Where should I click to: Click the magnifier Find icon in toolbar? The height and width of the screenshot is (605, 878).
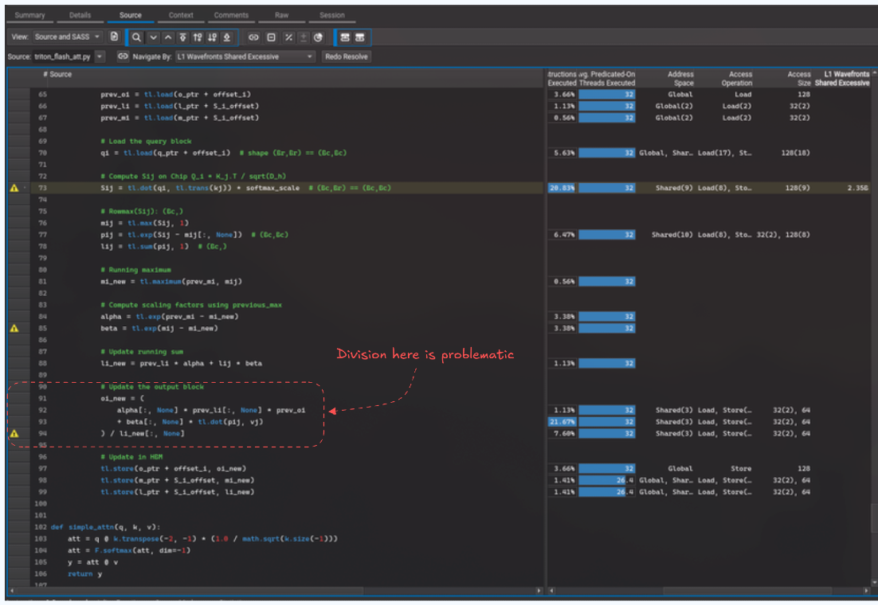click(x=136, y=37)
